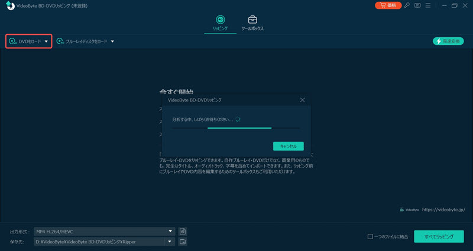This screenshot has width=473, height=251.
Task: Click the DVDをロード button
Action: [28, 41]
